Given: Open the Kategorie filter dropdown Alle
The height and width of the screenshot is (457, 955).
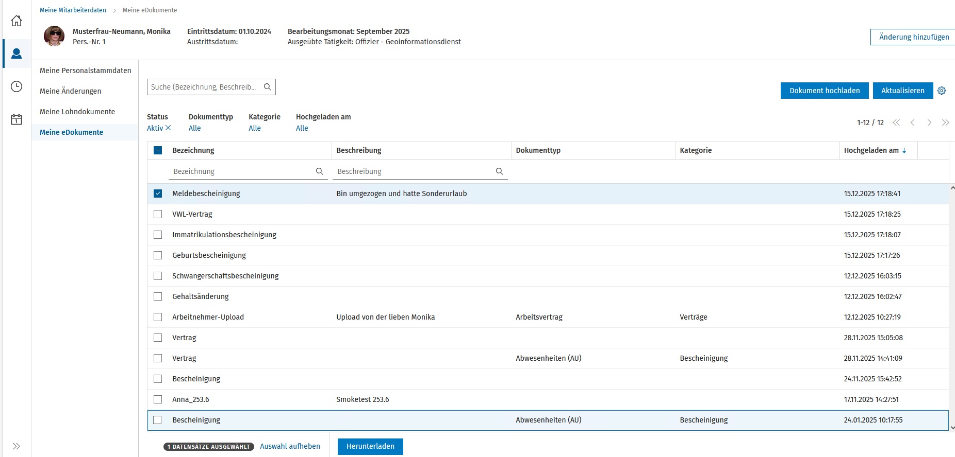Looking at the screenshot, I should [255, 128].
